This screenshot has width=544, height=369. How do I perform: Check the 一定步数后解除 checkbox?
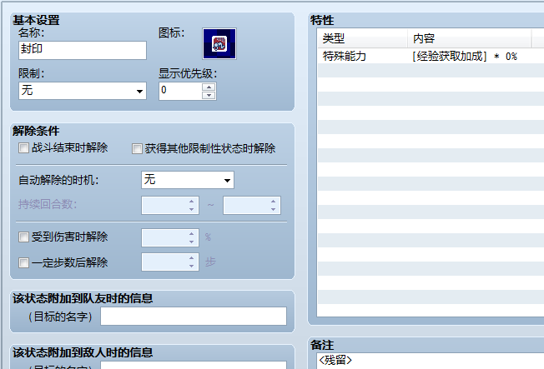point(23,263)
